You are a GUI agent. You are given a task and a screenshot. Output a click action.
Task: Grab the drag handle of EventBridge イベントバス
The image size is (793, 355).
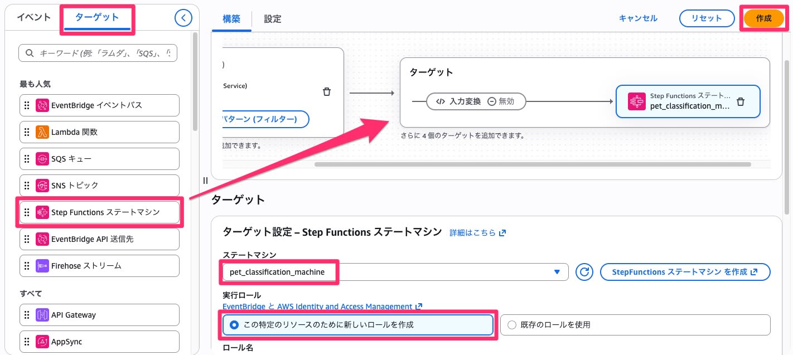pyautogui.click(x=27, y=105)
